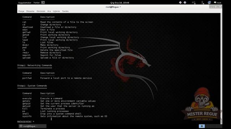Click the 'lcd' command text

click(x=24, y=37)
